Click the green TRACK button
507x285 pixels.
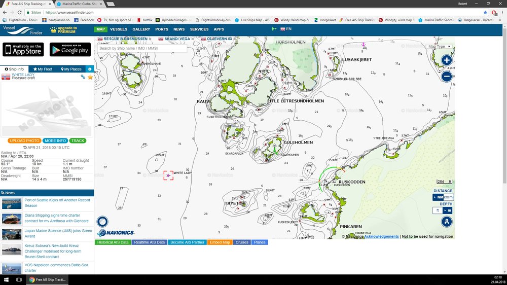coord(78,140)
